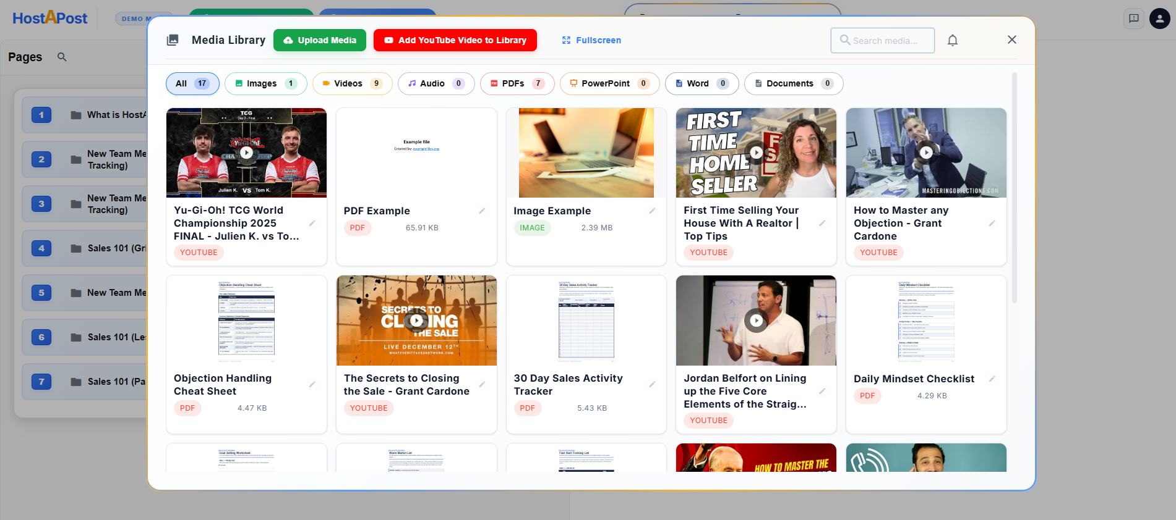Image resolution: width=1176 pixels, height=520 pixels.
Task: Select the All filter tab
Action: (192, 83)
